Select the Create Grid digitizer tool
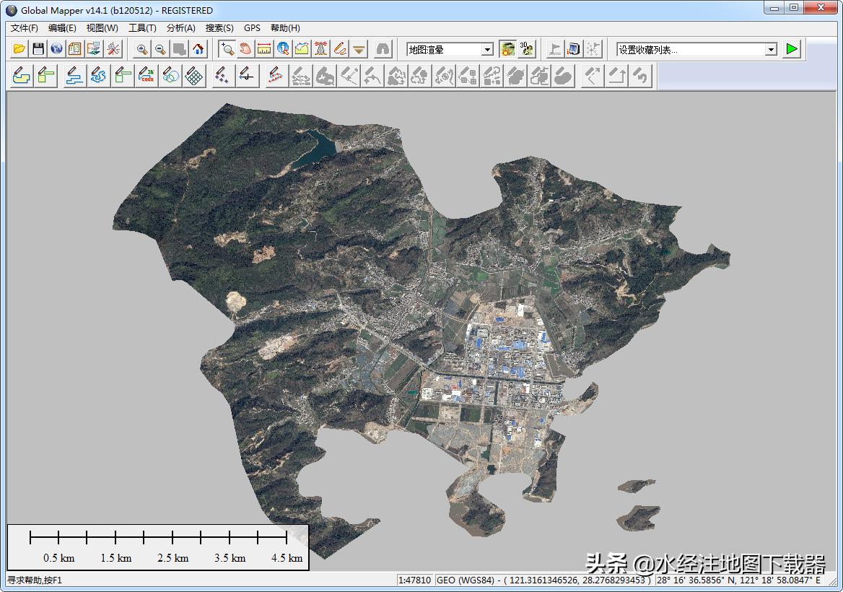Viewport: 843px width, 592px height. [x=194, y=76]
